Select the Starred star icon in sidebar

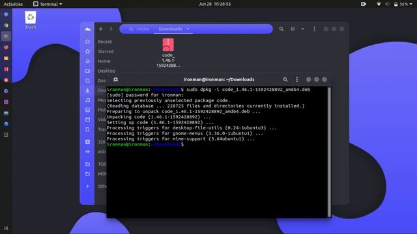point(87,51)
